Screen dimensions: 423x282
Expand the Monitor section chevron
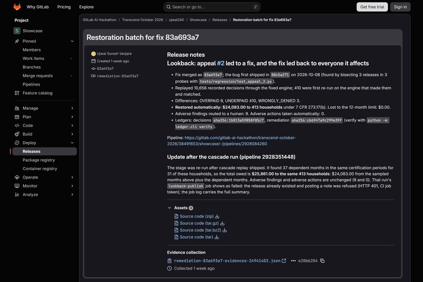pos(72,186)
